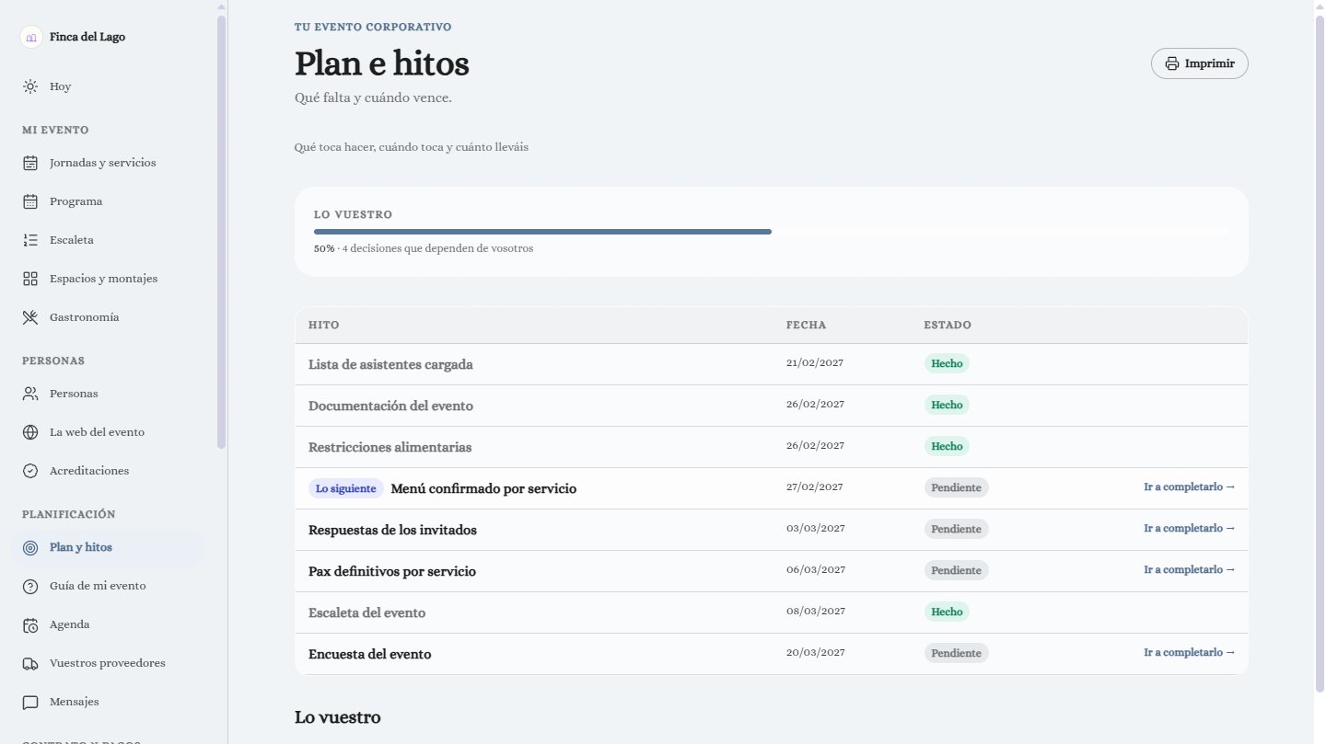Click the sun icon beside Hoy
1326x744 pixels.
click(x=30, y=86)
